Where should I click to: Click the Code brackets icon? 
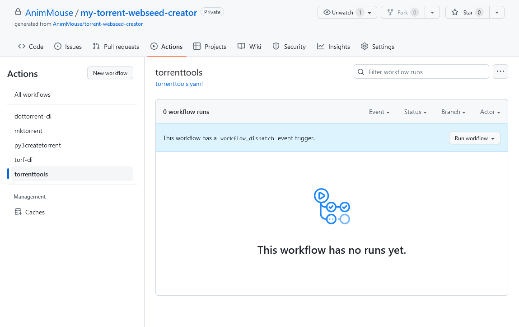(22, 47)
